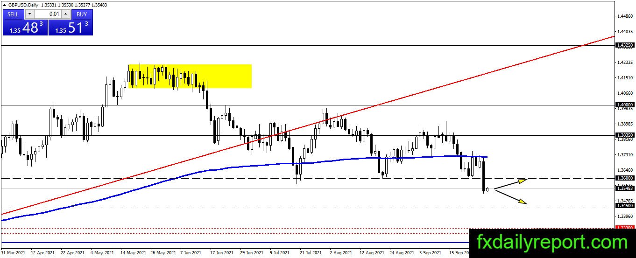
Task: Select the 1.43250 horizontal level label
Action: coord(625,46)
